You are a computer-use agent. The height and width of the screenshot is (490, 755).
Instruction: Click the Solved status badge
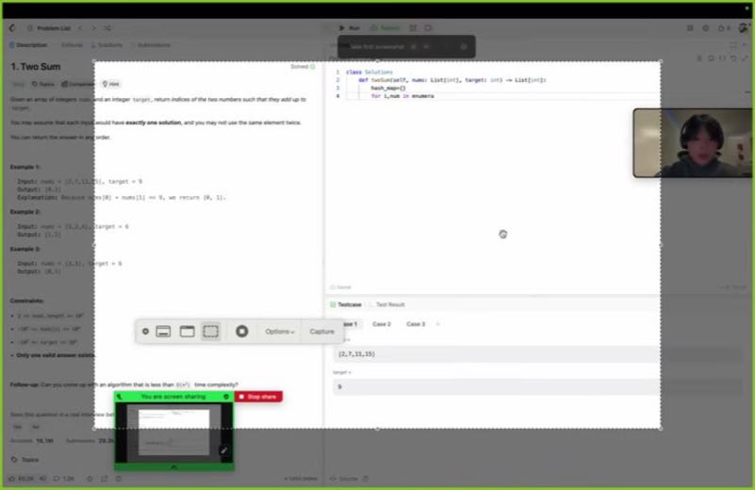pos(303,66)
